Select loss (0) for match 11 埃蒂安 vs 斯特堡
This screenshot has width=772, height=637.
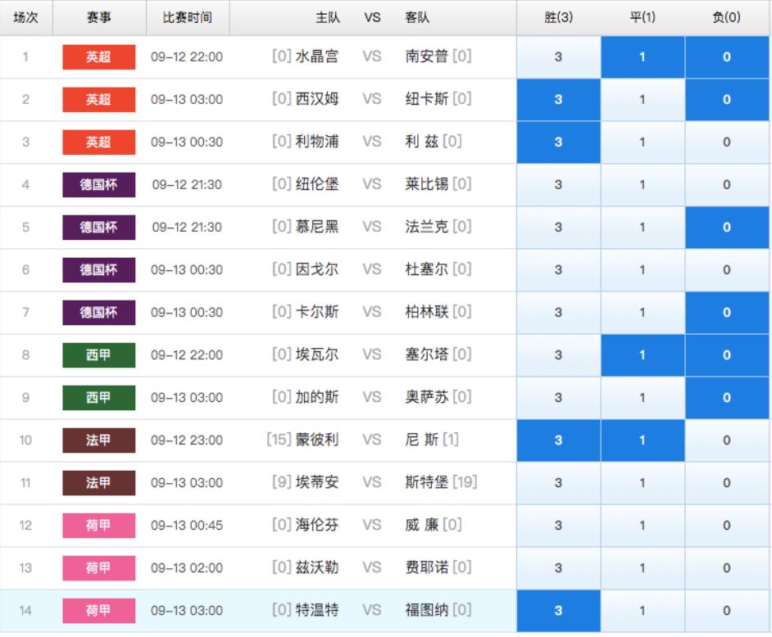pyautogui.click(x=727, y=483)
